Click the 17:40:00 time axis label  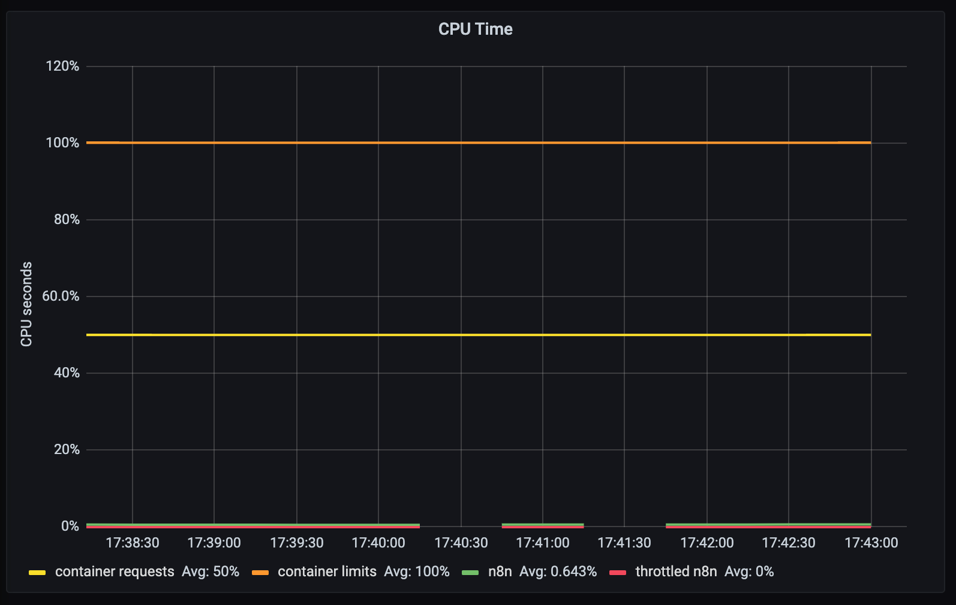(x=378, y=543)
